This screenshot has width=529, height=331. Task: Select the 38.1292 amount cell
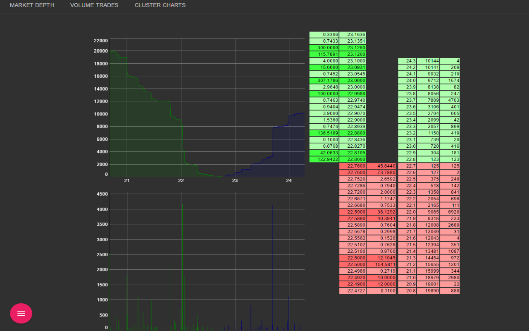pyautogui.click(x=381, y=212)
